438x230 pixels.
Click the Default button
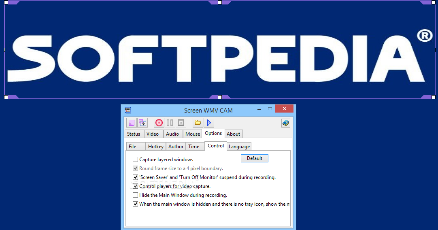255,158
